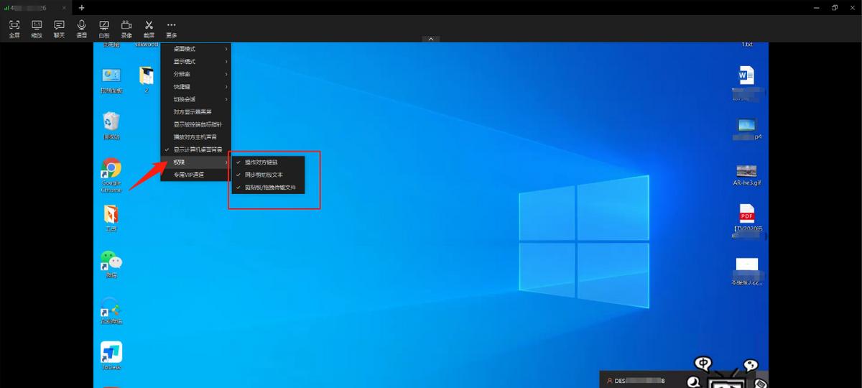Screen dimensions: 862x388
Task: Uncheck 显示计算机桌面背景 option
Action: (195, 149)
